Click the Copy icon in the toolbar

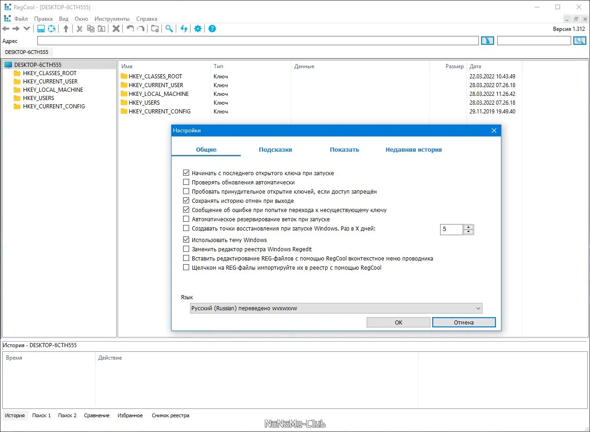click(91, 29)
